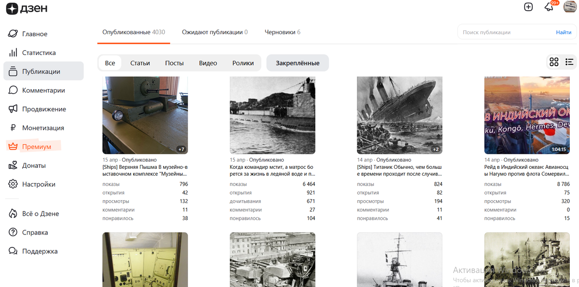Image resolution: width=579 pixels, height=287 pixels.
Task: Click the Найти search button
Action: (x=564, y=32)
